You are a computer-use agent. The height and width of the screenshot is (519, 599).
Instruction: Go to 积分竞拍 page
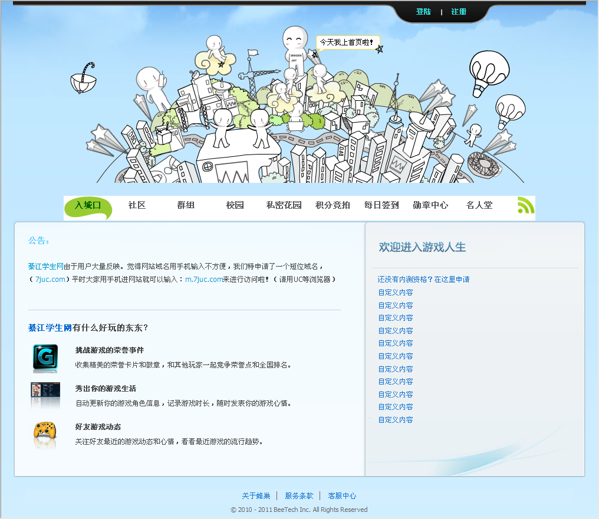333,205
